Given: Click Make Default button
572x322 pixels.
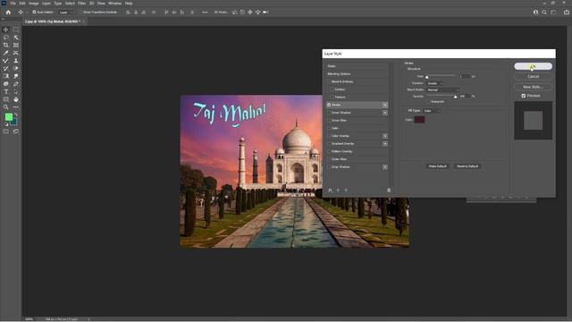Looking at the screenshot, I should tap(437, 166).
